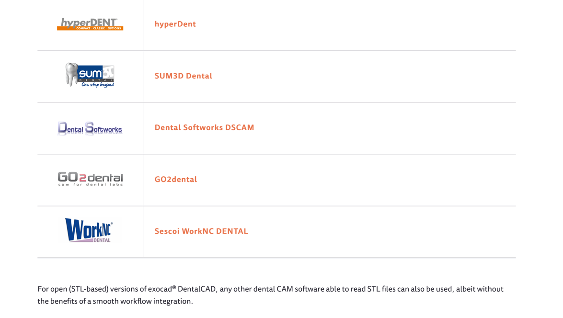Screen dimensions: 563x318
Task: Click the WorkNC Dental logo
Action: (x=89, y=230)
